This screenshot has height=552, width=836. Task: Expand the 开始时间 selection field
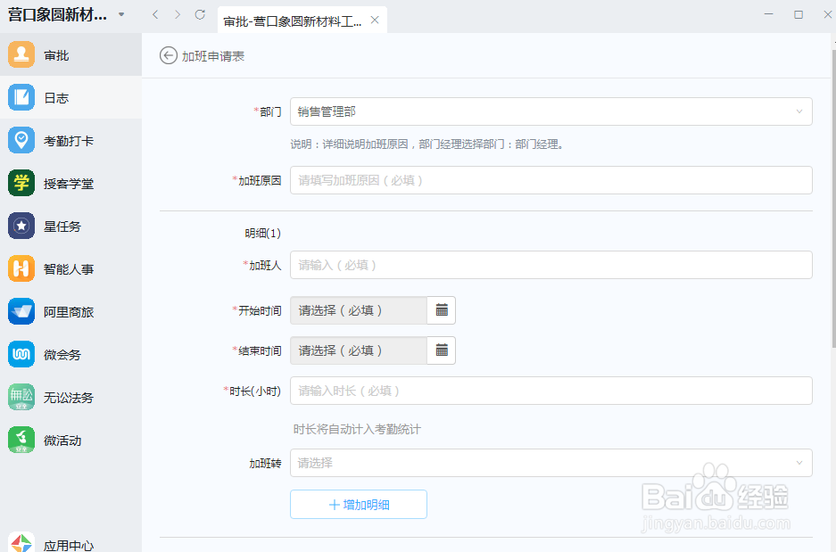[x=357, y=309]
